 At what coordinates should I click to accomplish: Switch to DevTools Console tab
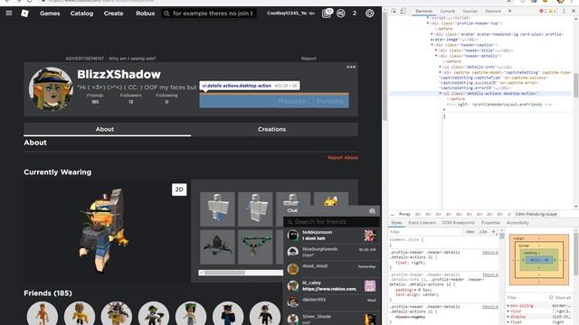447,11
